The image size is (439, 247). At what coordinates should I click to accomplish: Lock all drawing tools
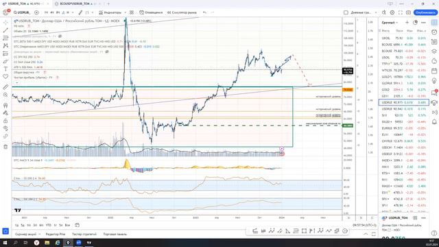[5, 121]
